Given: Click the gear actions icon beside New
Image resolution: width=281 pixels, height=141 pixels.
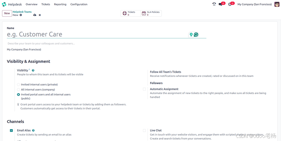Looking at the screenshot, I should coord(21,15).
